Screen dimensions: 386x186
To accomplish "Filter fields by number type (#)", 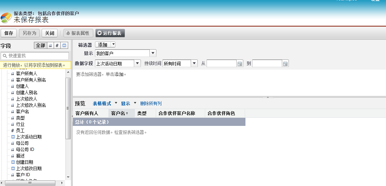I will tap(57, 46).
